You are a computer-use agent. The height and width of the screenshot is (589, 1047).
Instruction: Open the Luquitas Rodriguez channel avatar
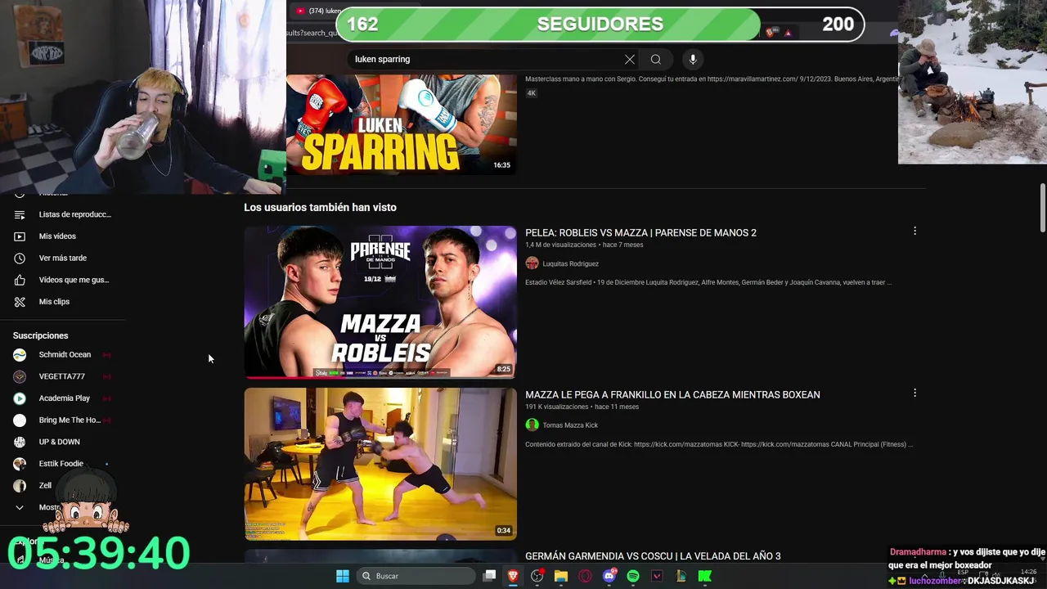coord(532,263)
